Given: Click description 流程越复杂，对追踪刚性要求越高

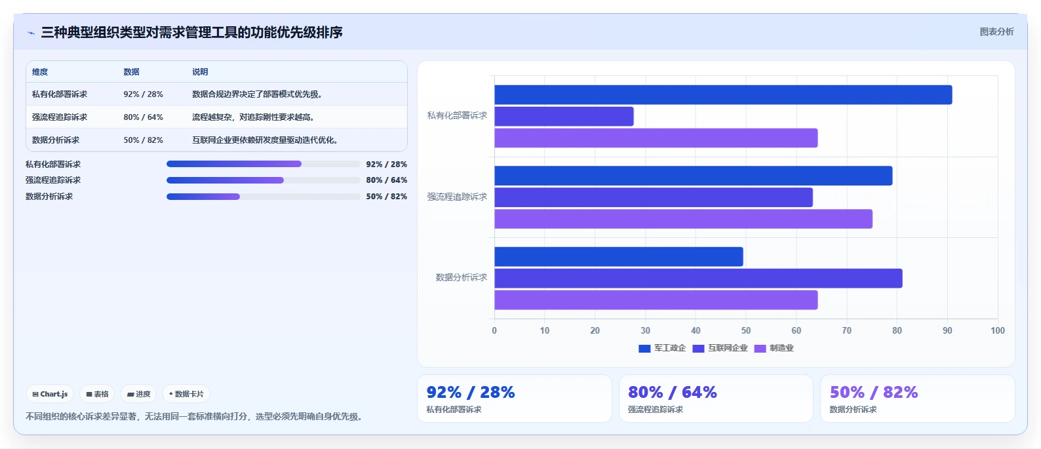Looking at the screenshot, I should point(253,117).
